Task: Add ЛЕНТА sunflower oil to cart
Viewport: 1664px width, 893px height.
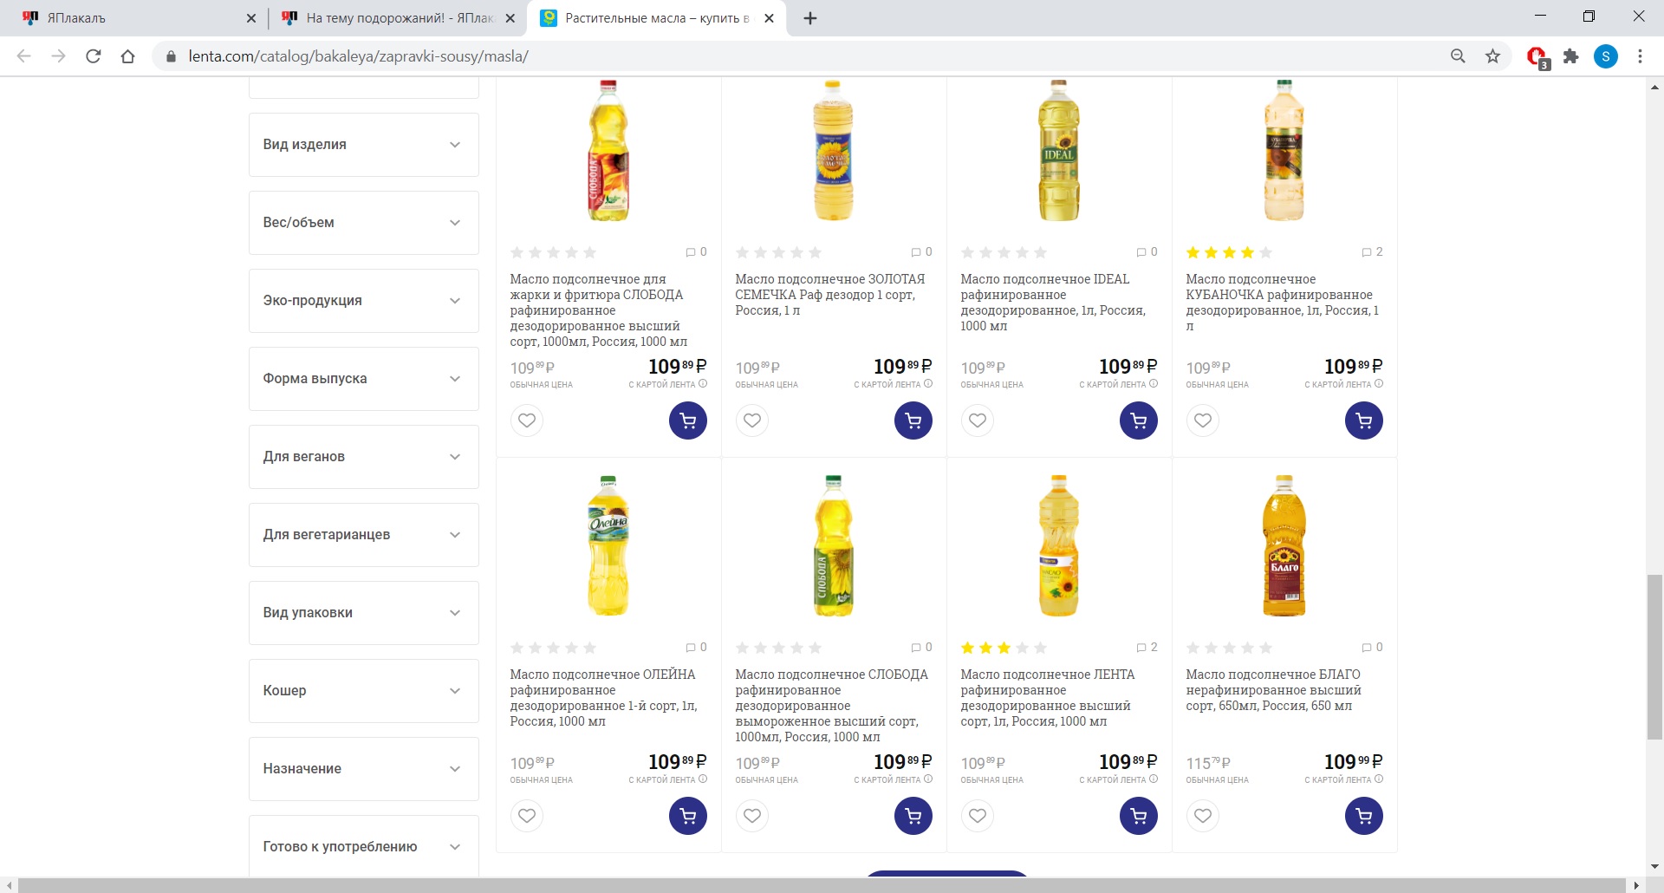Action: 1139,816
